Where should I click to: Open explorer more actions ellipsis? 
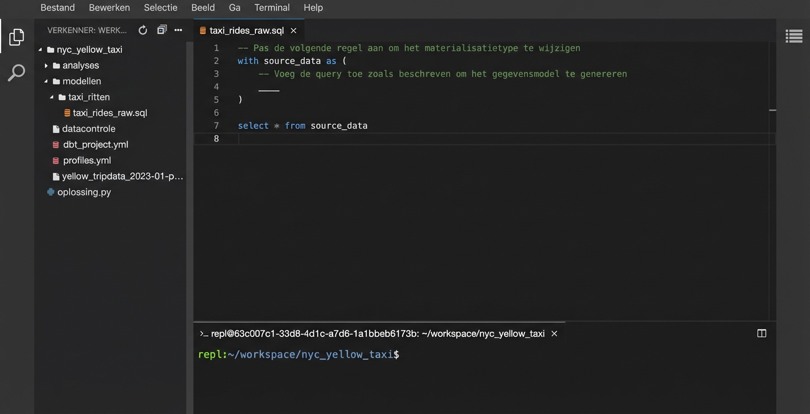[x=178, y=30]
